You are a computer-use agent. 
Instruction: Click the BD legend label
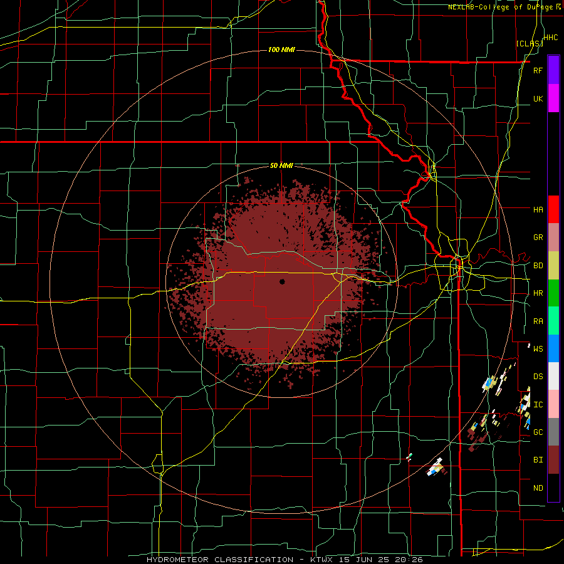538,266
